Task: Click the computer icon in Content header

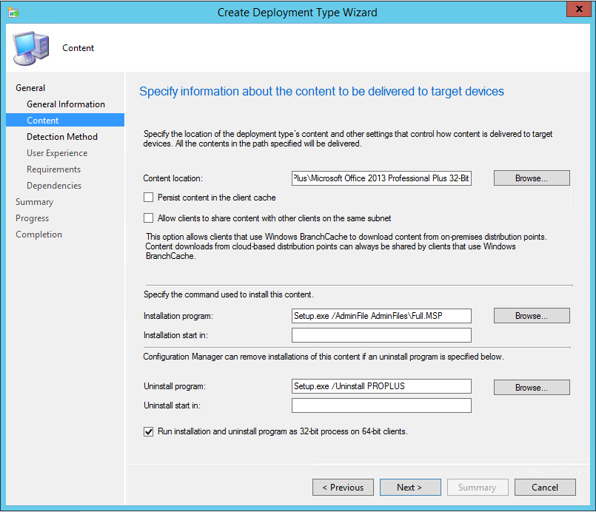Action: coord(30,48)
